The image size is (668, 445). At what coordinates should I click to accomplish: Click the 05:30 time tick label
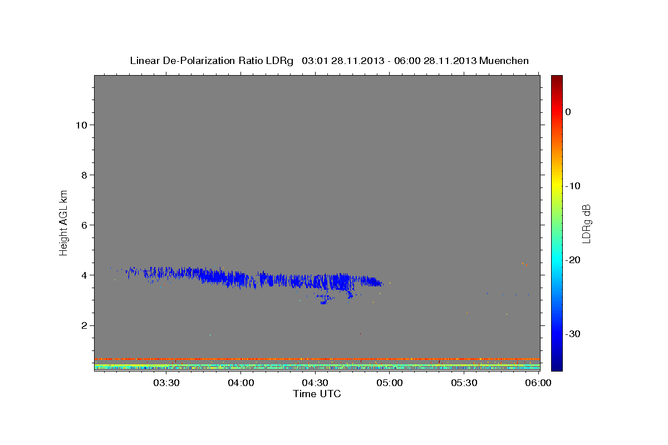(464, 383)
